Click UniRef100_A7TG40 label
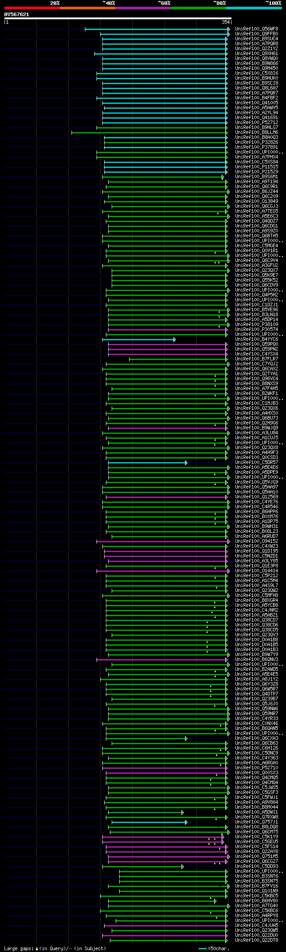This screenshot has height=952, width=286. [x=257, y=906]
